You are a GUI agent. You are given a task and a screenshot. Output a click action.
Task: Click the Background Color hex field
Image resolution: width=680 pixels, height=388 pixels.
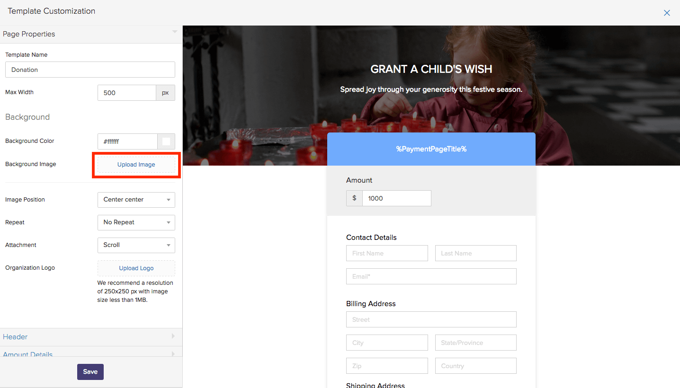click(127, 141)
